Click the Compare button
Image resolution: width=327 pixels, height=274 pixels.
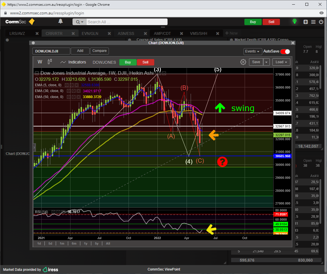click(x=99, y=51)
